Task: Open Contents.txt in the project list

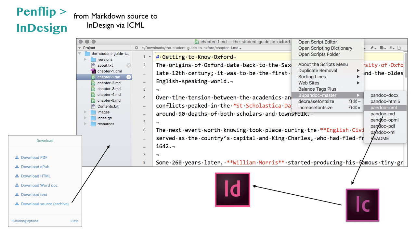Action: [x=108, y=106]
